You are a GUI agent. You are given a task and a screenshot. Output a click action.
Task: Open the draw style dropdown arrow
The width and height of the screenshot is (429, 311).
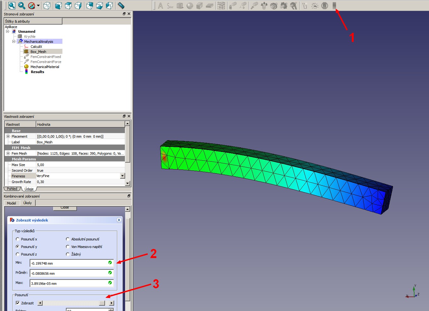(x=38, y=6)
